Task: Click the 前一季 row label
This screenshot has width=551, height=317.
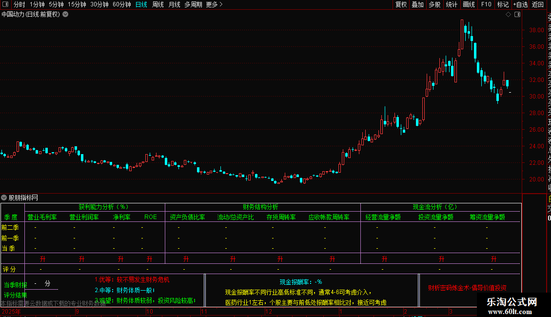Action: point(10,238)
